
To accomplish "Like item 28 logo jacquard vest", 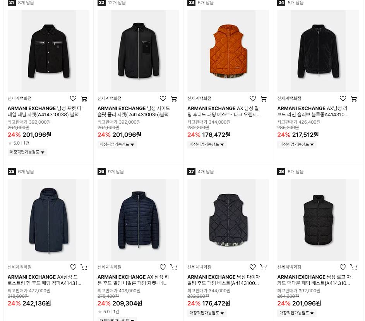I will (343, 267).
